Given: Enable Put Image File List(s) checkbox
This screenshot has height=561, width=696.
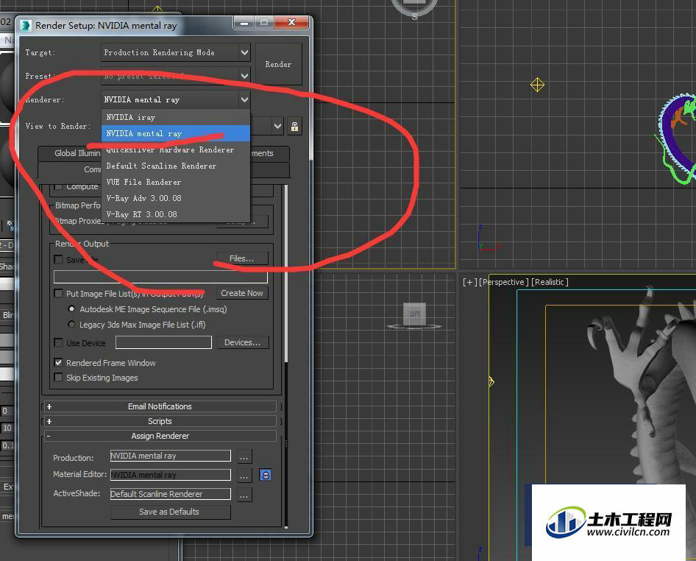Looking at the screenshot, I should pos(58,294).
